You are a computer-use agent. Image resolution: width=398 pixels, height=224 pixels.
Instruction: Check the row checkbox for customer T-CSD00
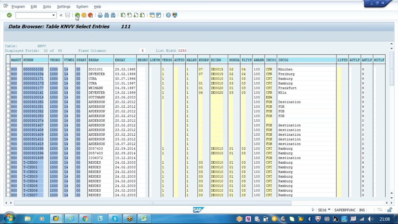tap(8, 162)
